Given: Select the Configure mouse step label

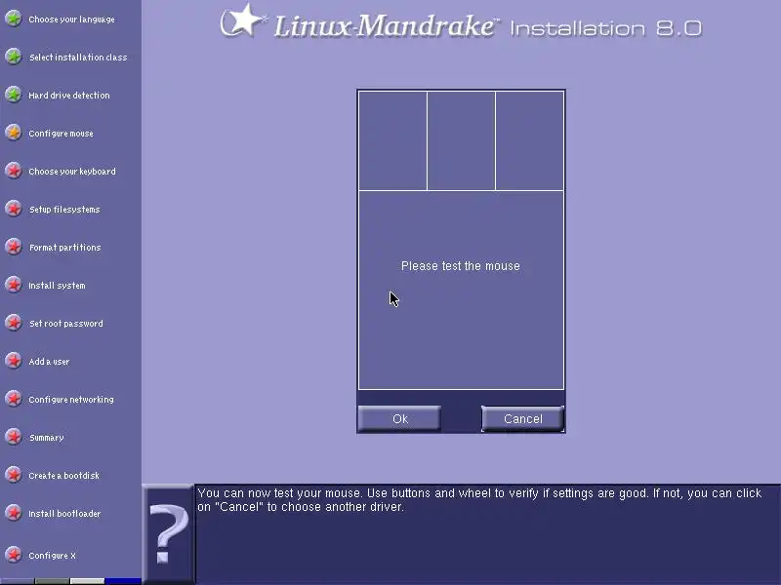Looking at the screenshot, I should tap(61, 134).
